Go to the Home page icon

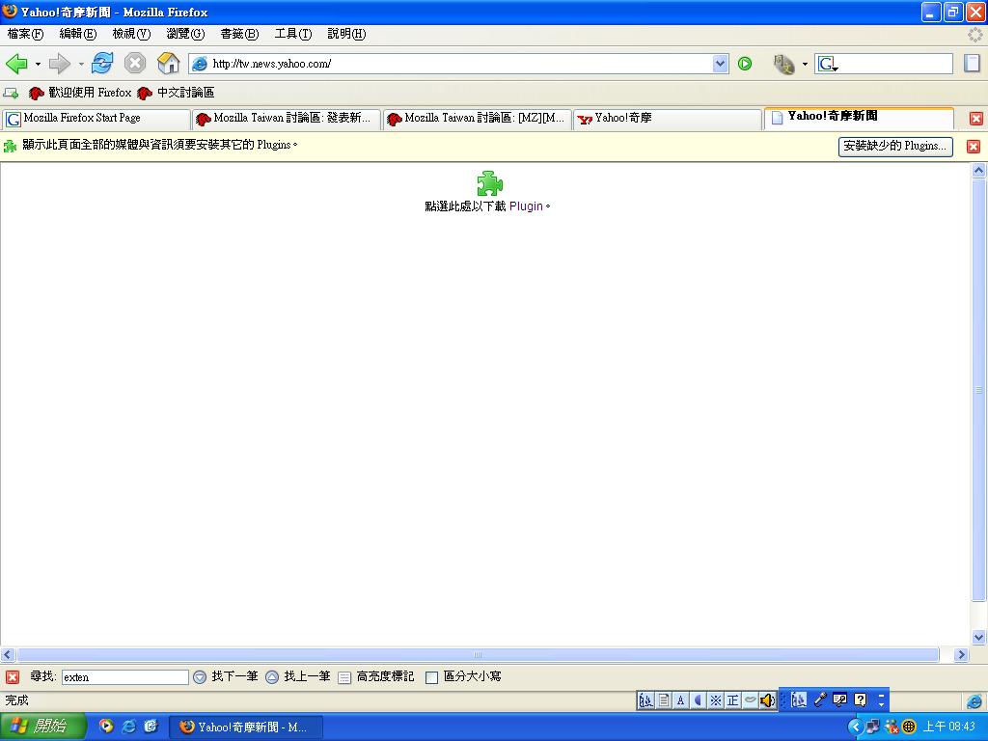click(168, 64)
